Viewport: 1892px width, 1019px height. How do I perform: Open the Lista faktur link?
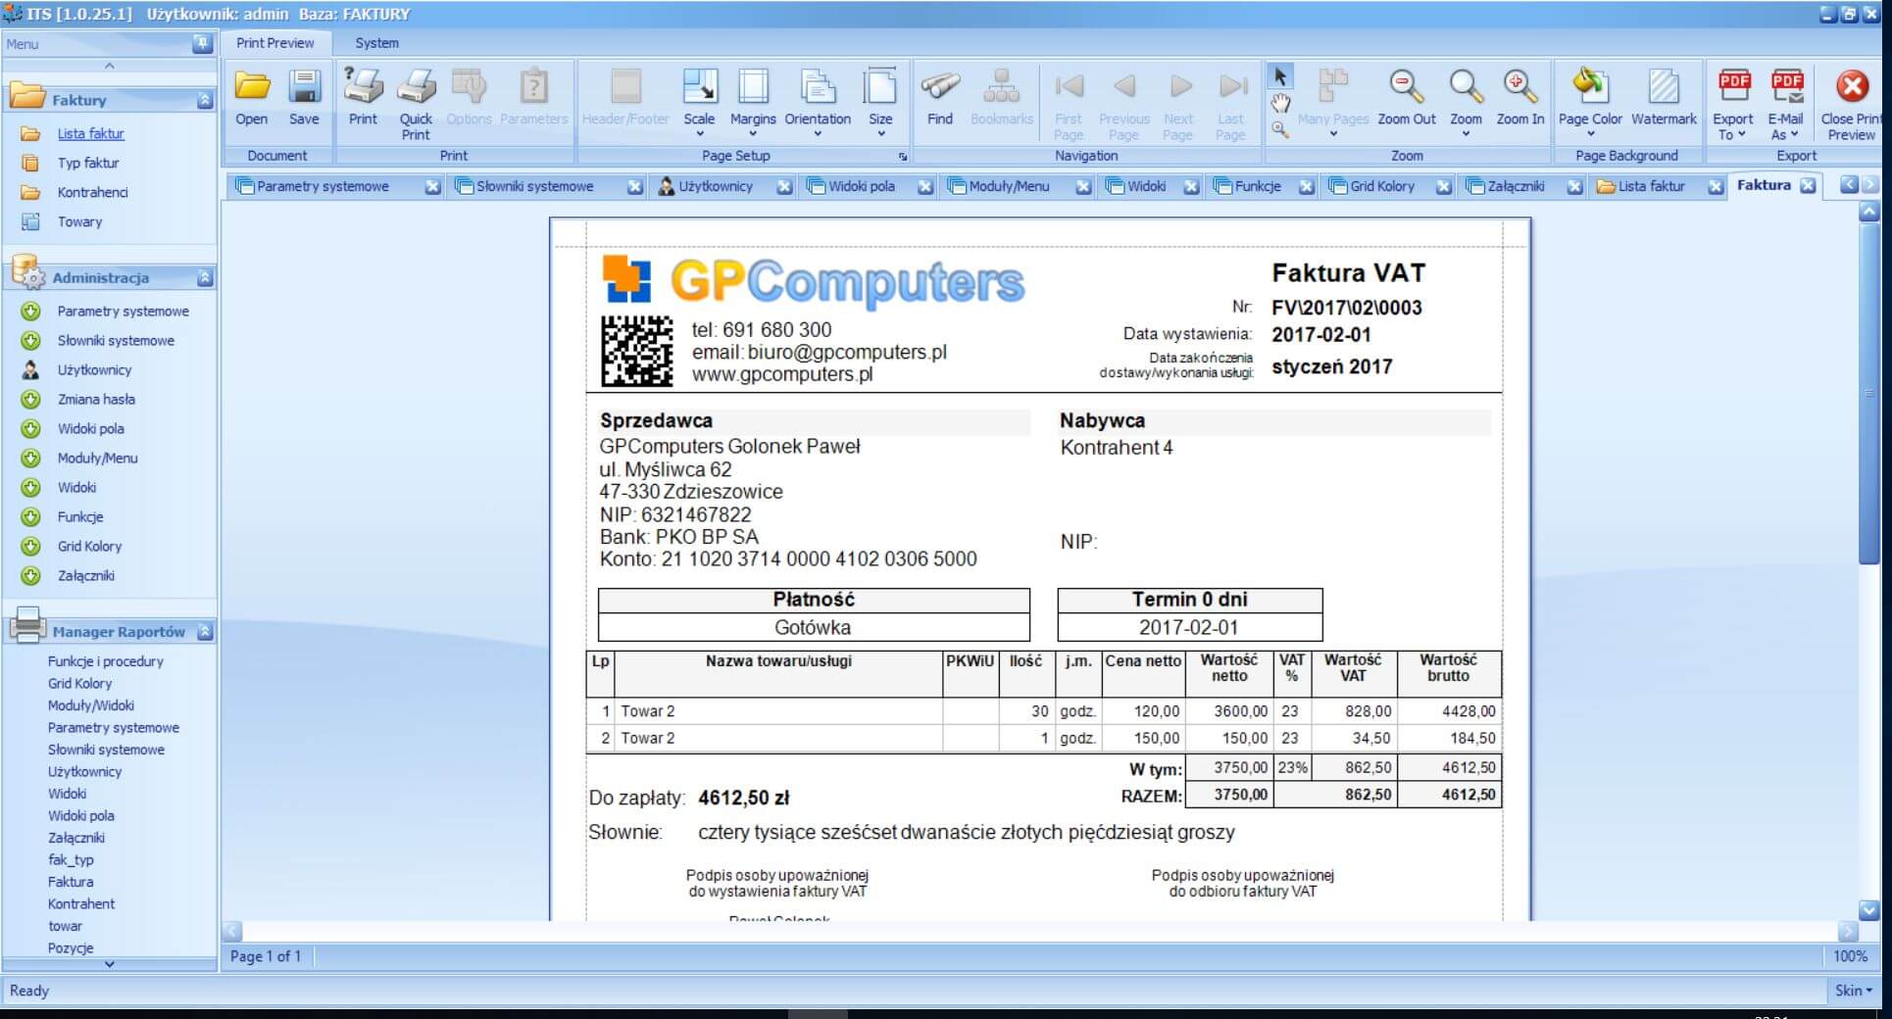click(x=90, y=133)
